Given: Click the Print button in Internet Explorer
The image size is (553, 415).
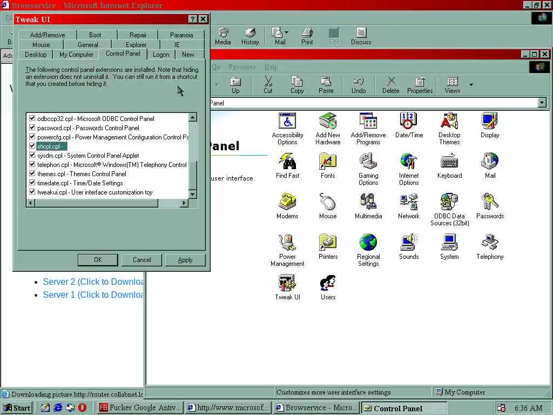Looking at the screenshot, I should coord(307,36).
